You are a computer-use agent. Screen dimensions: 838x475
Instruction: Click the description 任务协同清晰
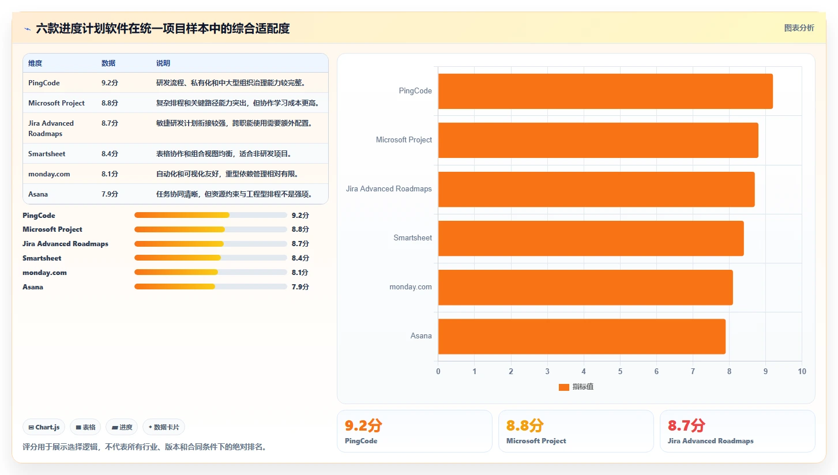click(235, 194)
